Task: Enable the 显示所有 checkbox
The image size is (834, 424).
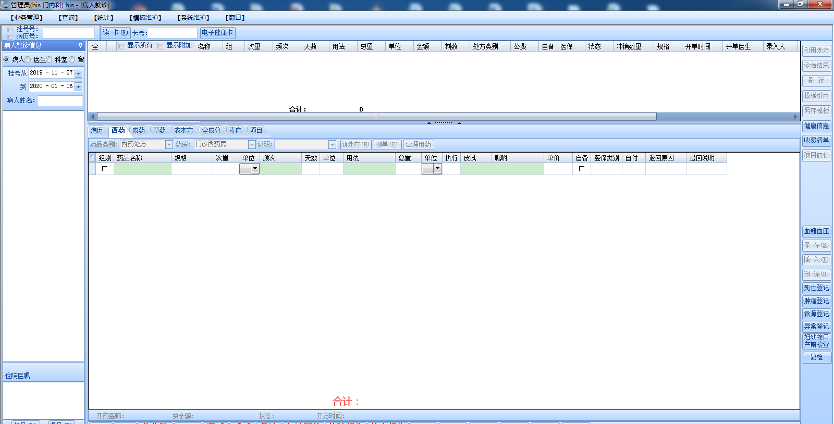Action: (x=121, y=46)
